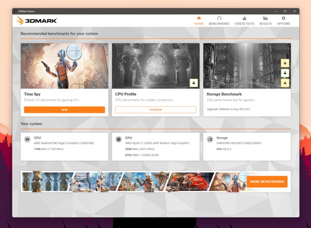This screenshot has width=311, height=228.
Task: Click the Home icon in navigation
Action: click(199, 18)
